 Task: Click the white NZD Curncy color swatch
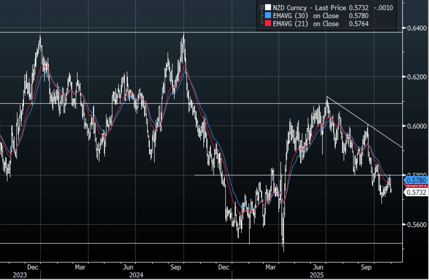click(267, 8)
